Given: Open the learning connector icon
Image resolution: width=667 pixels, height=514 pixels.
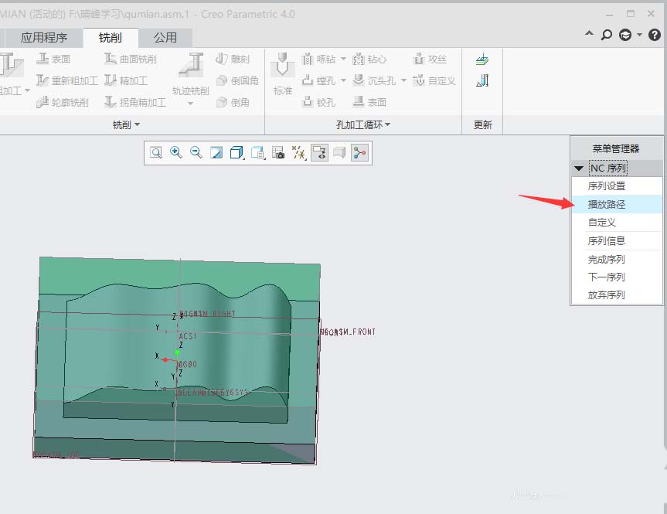Looking at the screenshot, I should [x=625, y=35].
